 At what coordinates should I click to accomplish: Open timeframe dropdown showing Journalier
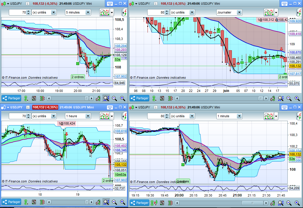(x=229, y=13)
